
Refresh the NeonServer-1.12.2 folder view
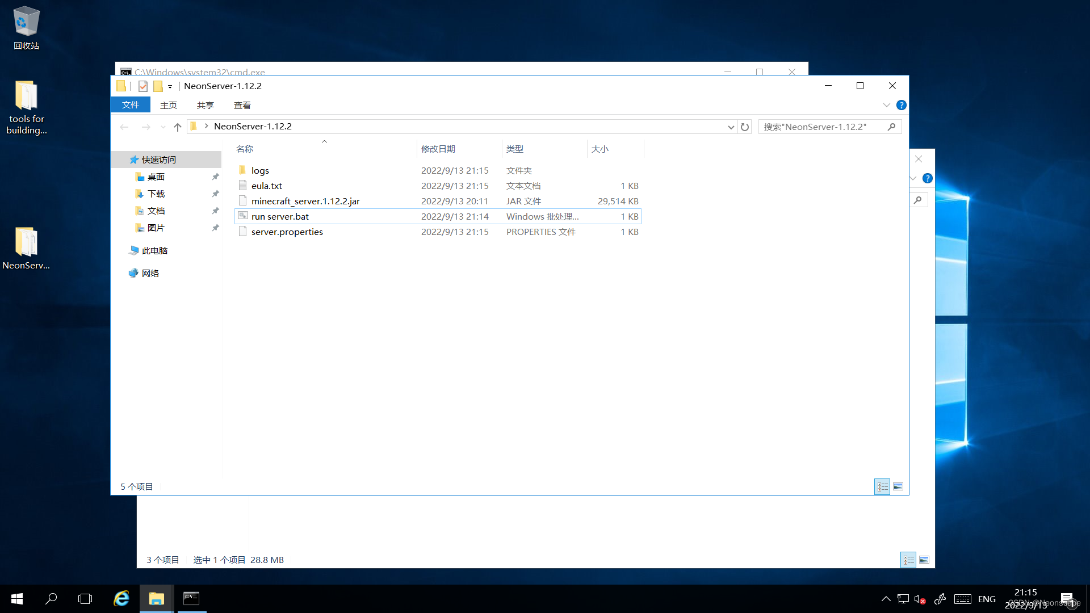coord(745,127)
